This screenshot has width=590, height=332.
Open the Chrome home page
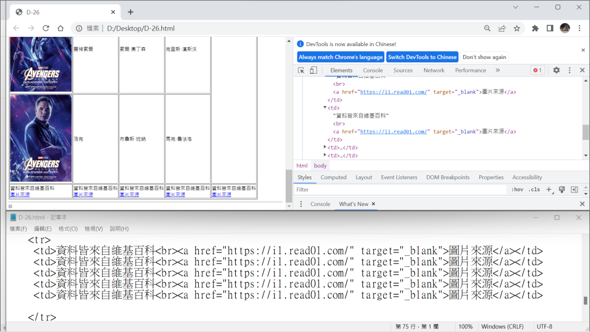pos(60,28)
